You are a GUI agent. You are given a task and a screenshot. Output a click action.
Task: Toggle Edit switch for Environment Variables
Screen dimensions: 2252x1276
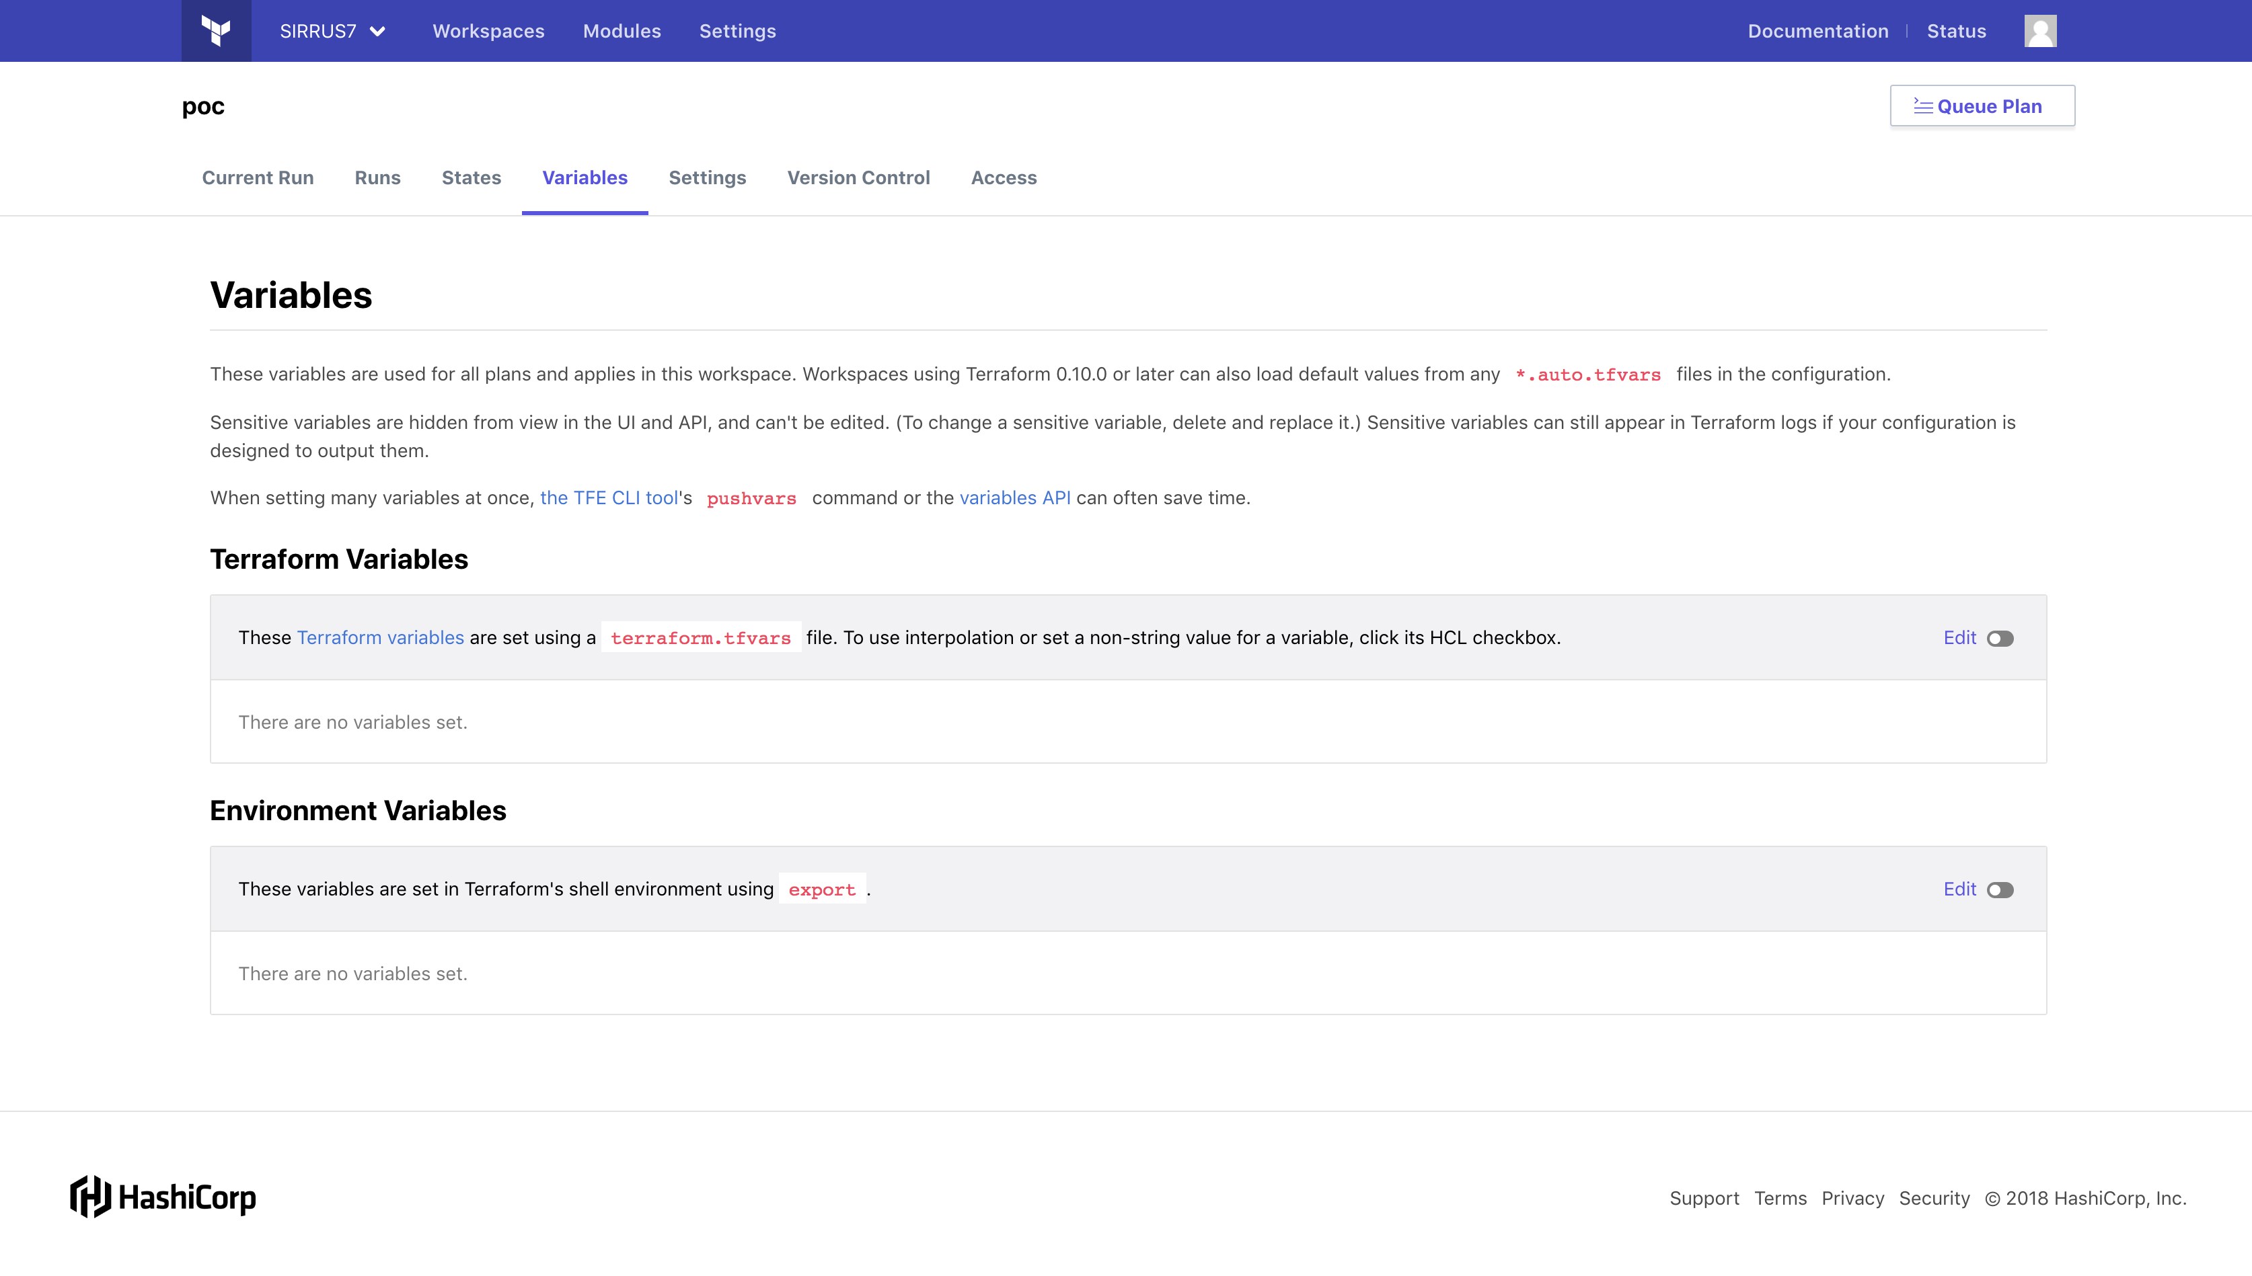(x=2000, y=889)
